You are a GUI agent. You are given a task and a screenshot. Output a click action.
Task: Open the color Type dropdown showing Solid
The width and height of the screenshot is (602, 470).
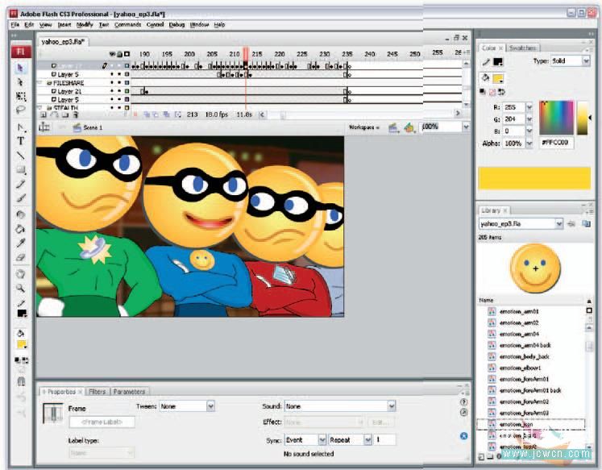coord(571,61)
